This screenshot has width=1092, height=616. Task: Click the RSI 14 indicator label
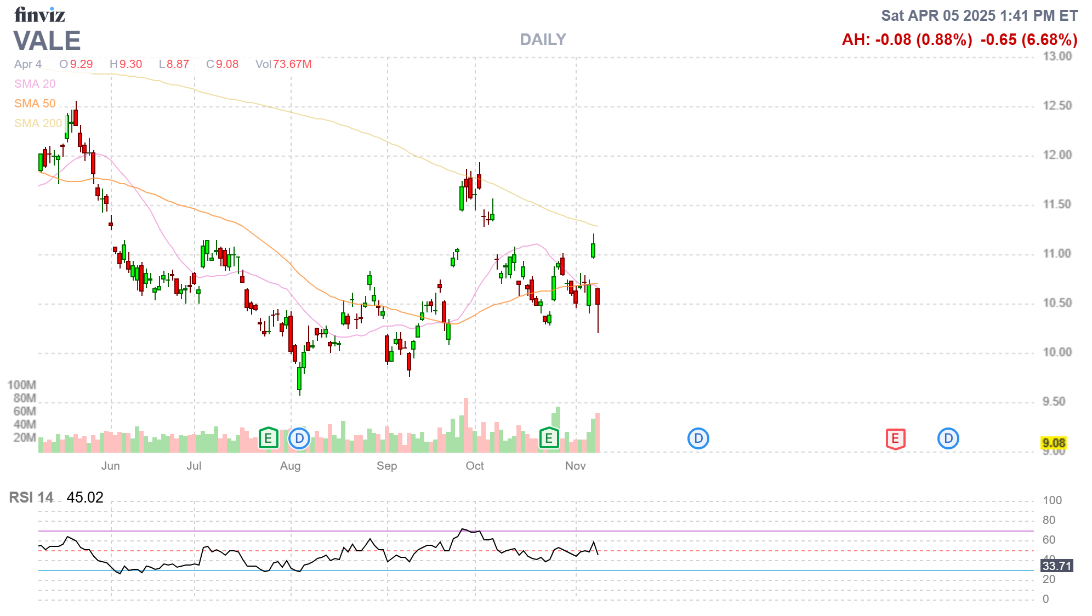(31, 498)
